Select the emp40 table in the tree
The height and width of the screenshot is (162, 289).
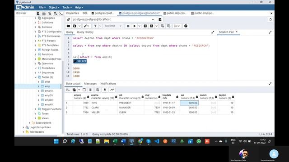tap(49, 104)
